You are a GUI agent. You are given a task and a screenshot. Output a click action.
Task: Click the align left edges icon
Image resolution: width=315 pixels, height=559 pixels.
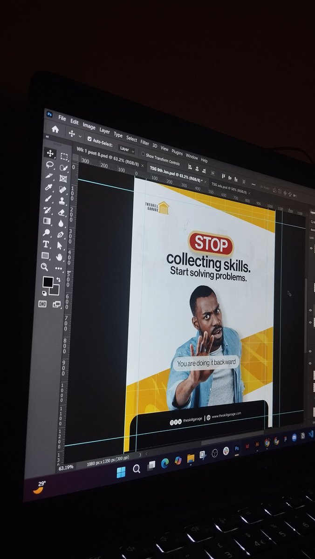coord(190,166)
